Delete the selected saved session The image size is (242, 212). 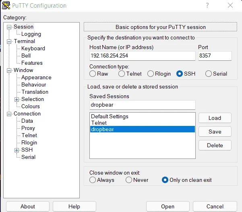point(215,145)
